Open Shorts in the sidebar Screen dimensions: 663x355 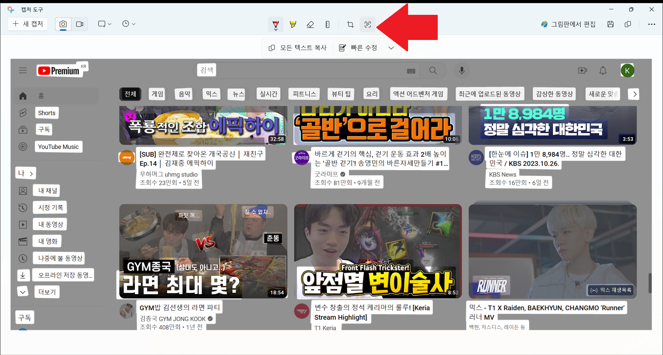coord(47,113)
